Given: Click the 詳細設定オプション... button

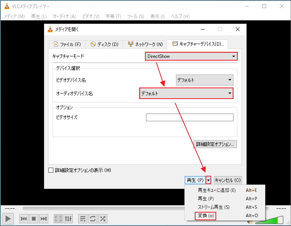Looking at the screenshot, I should (x=215, y=144).
